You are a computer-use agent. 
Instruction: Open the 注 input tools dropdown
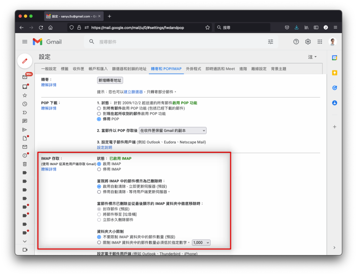[x=312, y=57]
